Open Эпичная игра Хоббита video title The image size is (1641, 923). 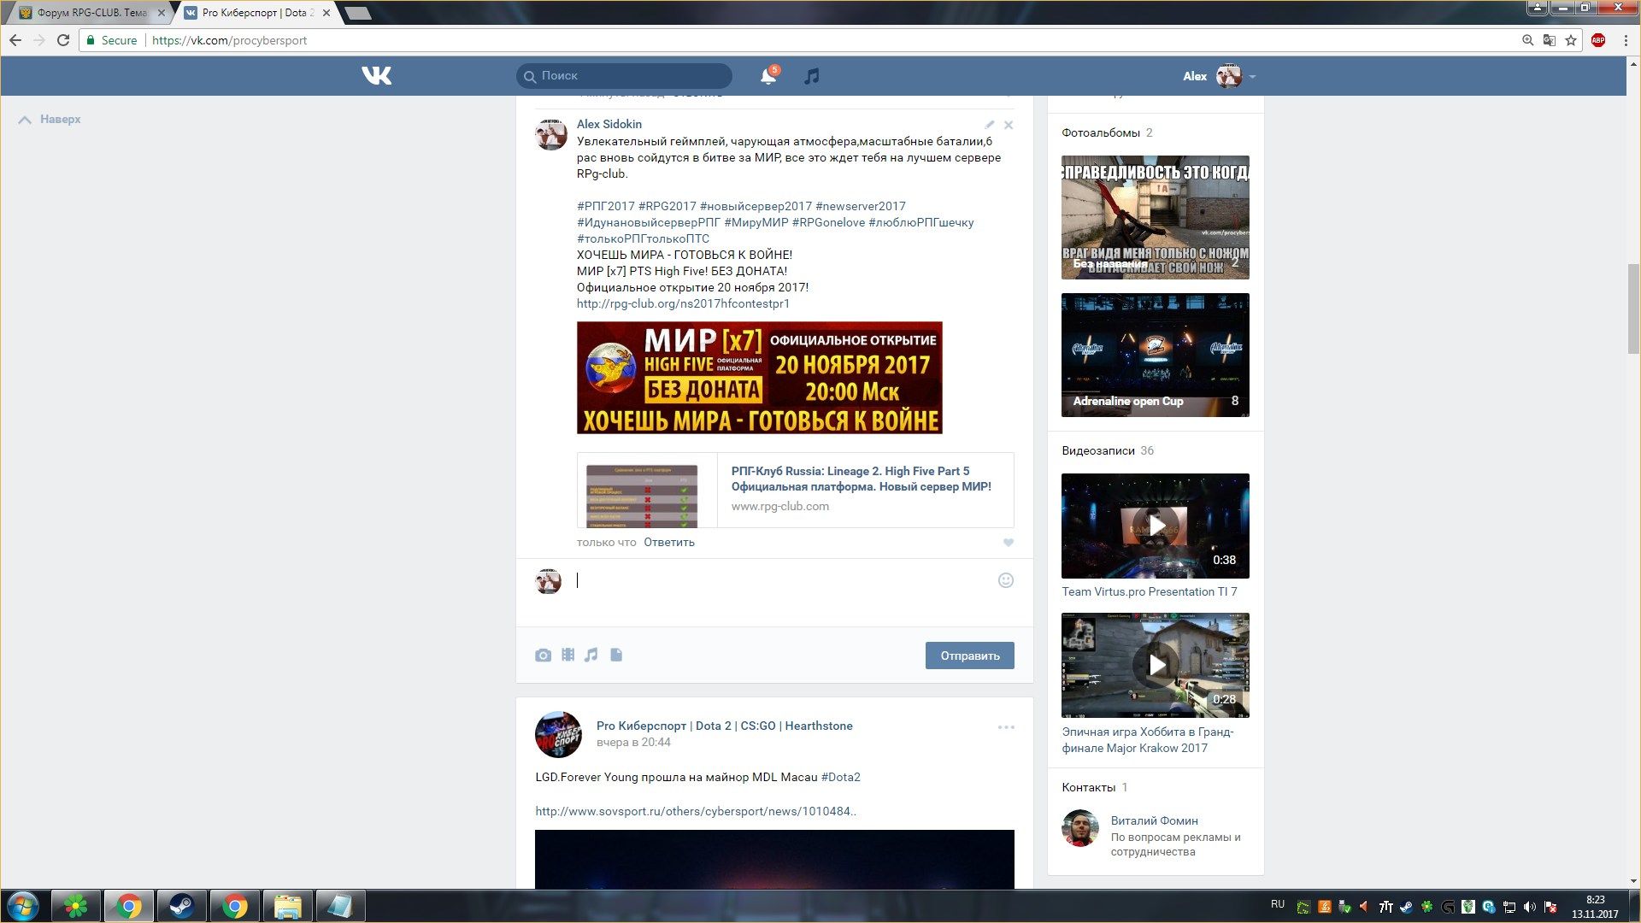coord(1148,740)
